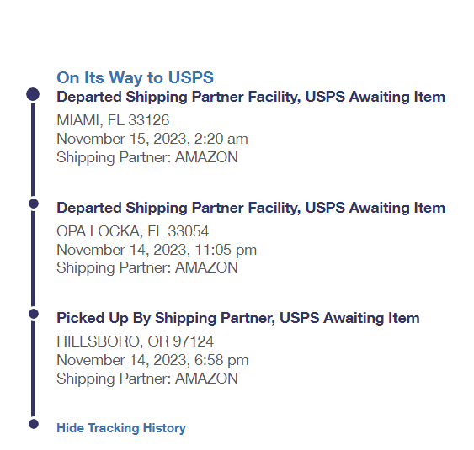The width and height of the screenshot is (474, 450).
Task: Click Shipping Partner: AMAZON under Miami entry
Action: (147, 157)
